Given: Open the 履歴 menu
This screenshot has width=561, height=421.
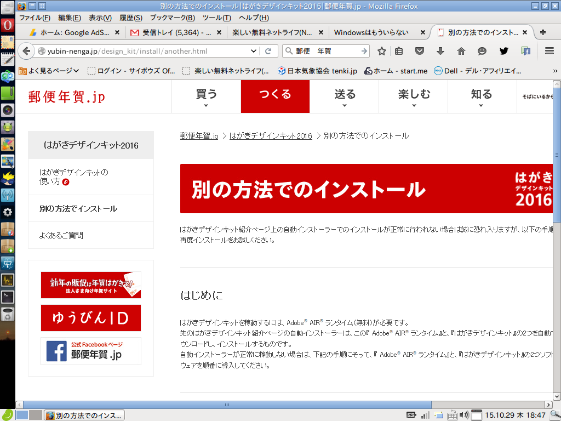Looking at the screenshot, I should pos(131,18).
